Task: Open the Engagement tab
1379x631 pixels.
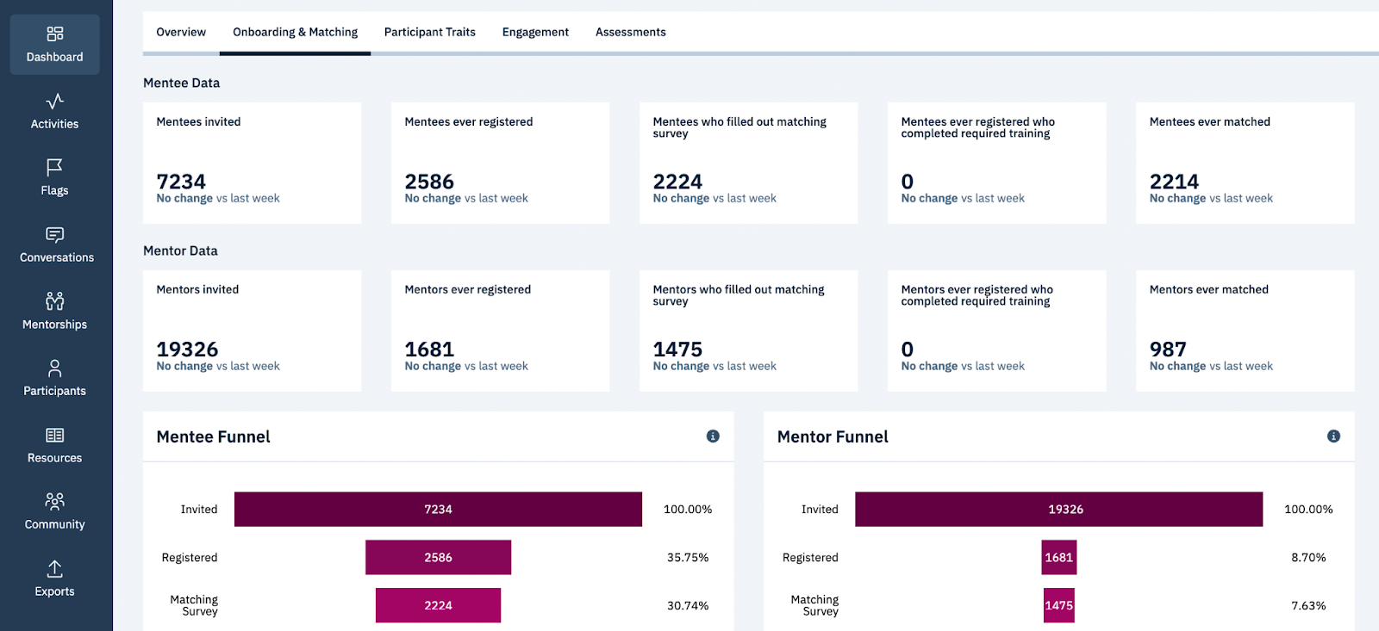Action: (535, 33)
